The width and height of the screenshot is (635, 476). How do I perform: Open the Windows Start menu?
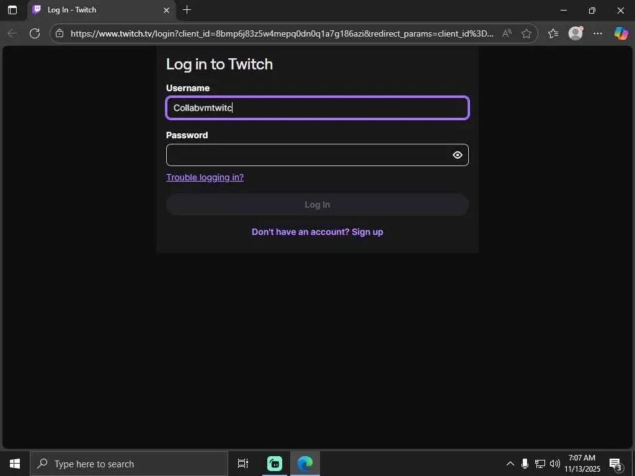point(15,464)
